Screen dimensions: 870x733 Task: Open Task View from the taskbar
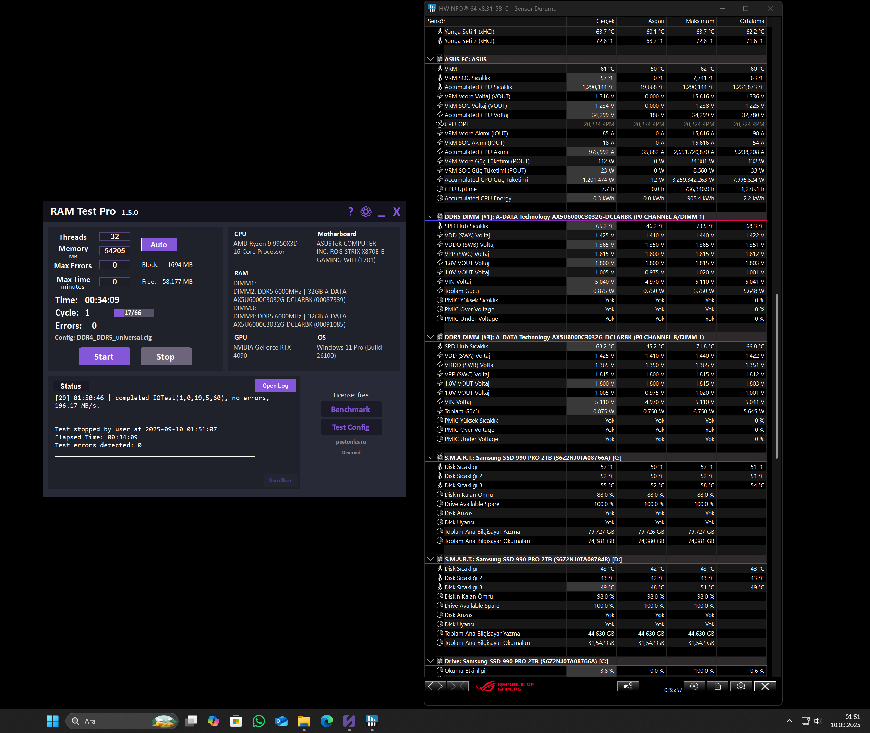click(x=191, y=721)
